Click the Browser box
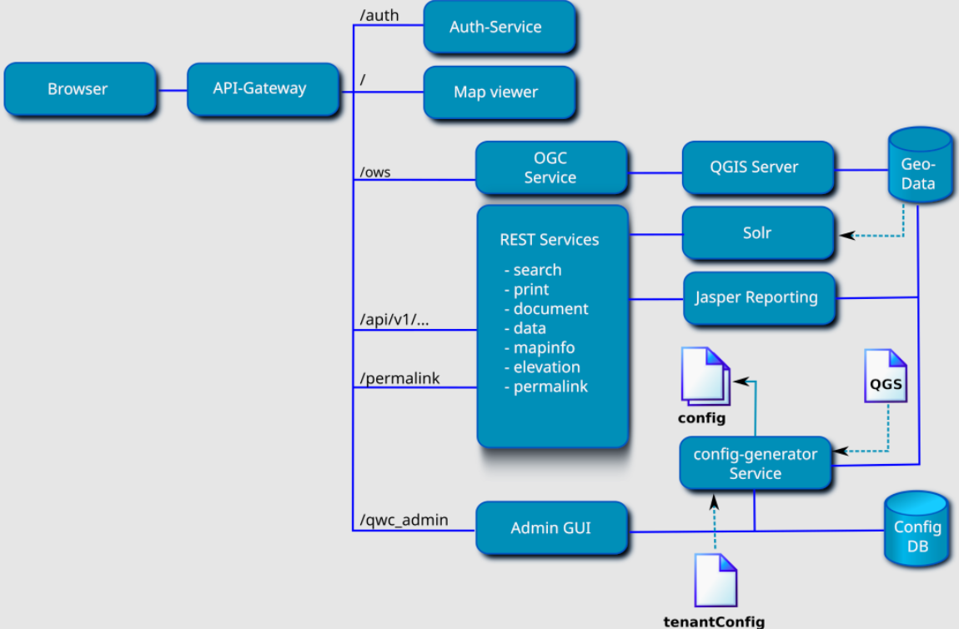The image size is (959, 629). pyautogui.click(x=78, y=89)
